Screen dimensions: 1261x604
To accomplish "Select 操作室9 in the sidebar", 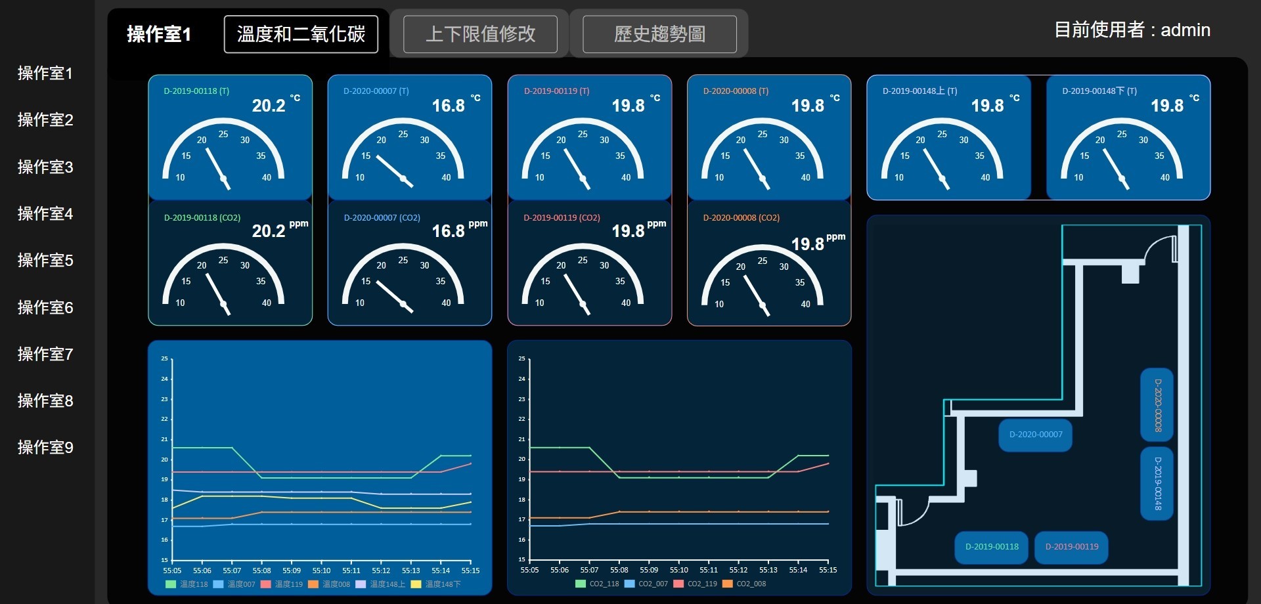I will point(45,447).
